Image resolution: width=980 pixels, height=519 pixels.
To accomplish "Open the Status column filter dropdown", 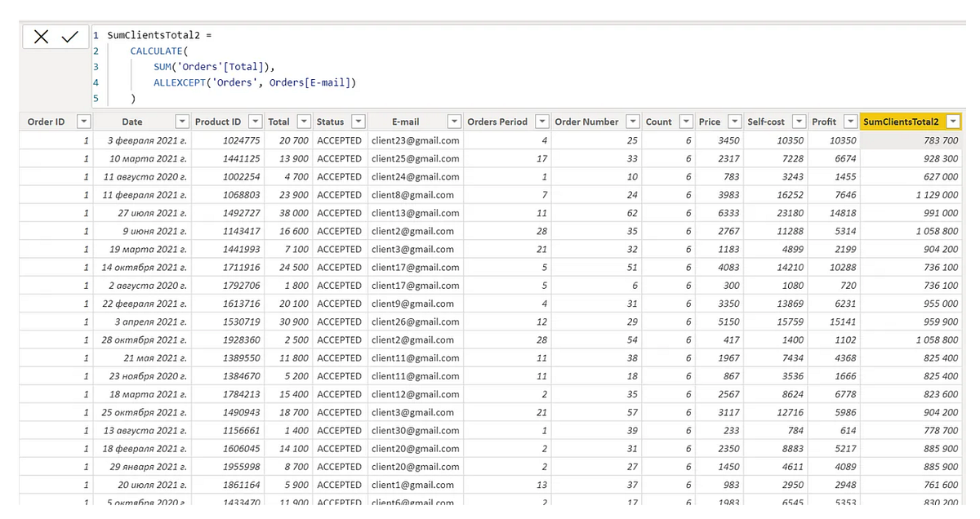I will [x=357, y=121].
